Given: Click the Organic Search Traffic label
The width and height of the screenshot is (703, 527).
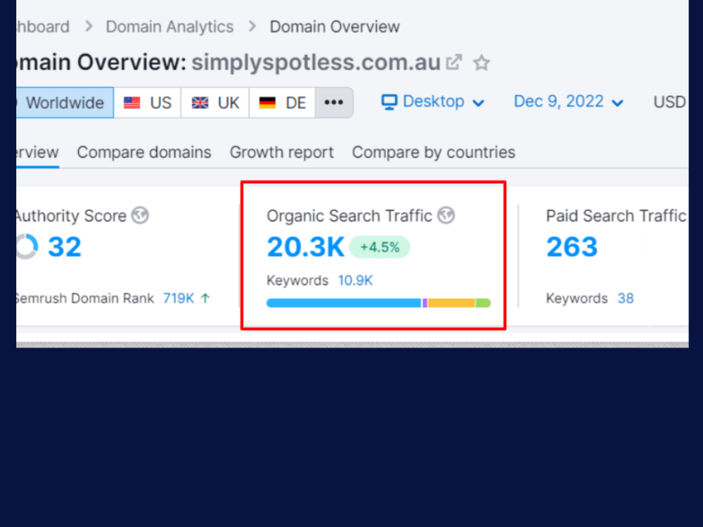Looking at the screenshot, I should coord(349,216).
